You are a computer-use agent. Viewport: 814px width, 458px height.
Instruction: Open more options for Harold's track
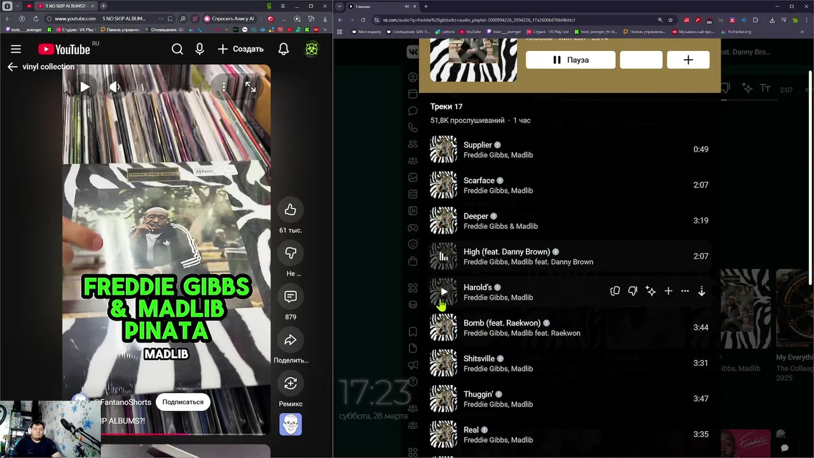coord(685,291)
